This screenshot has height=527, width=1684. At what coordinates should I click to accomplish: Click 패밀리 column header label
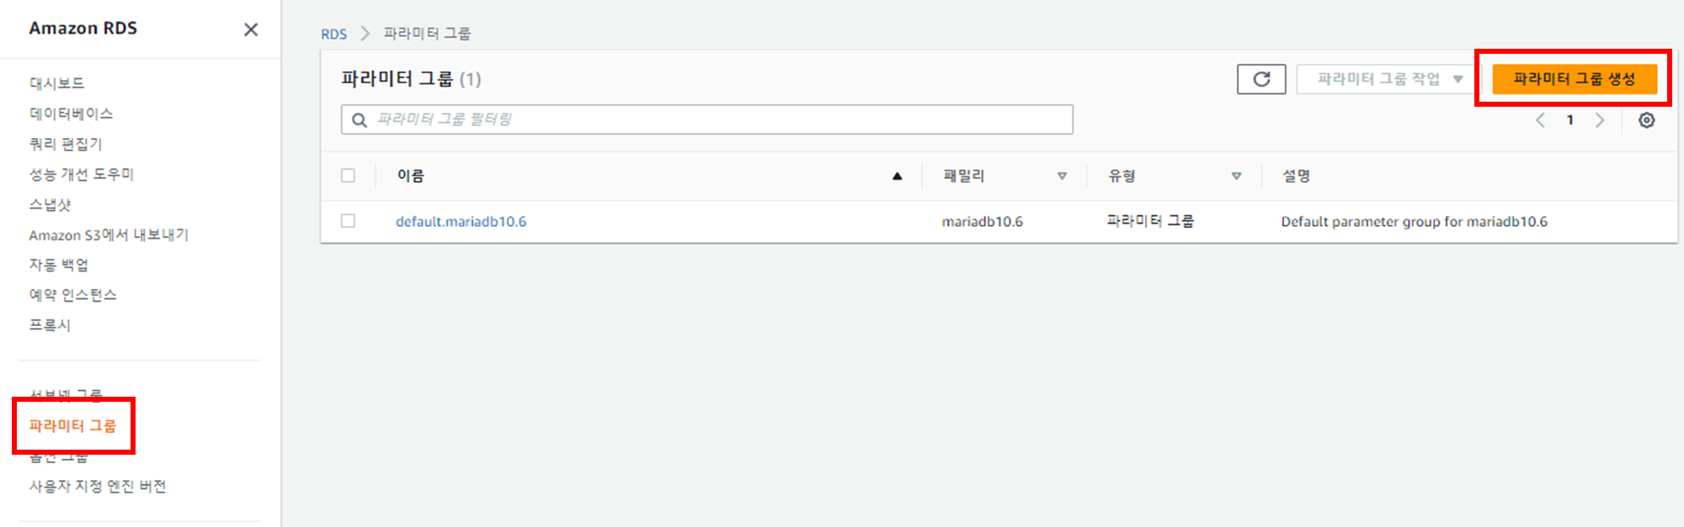point(964,176)
